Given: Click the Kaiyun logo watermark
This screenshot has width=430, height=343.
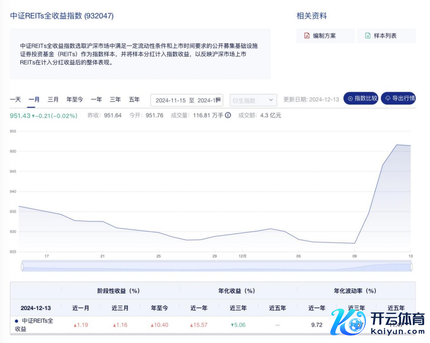Looking at the screenshot, I should pos(378,323).
